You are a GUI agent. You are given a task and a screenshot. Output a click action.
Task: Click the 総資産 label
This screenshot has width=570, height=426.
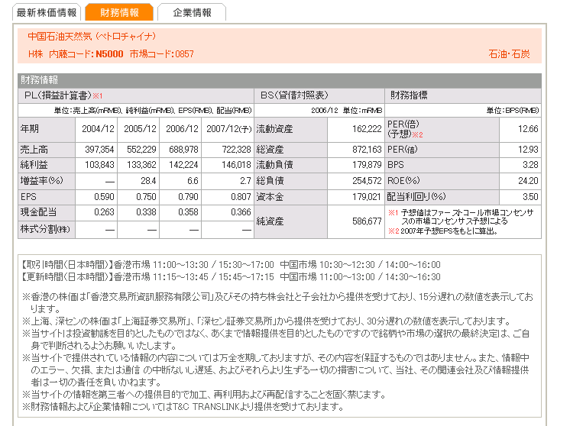tap(270, 150)
